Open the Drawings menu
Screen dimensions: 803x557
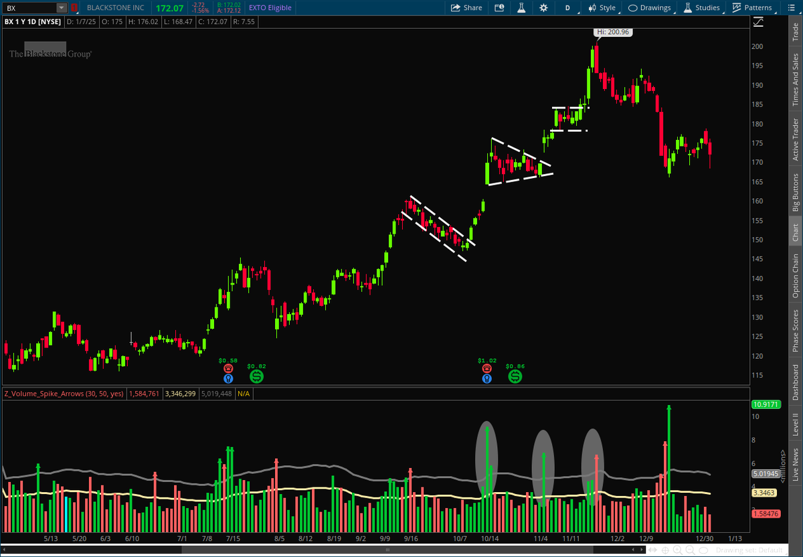click(x=649, y=8)
